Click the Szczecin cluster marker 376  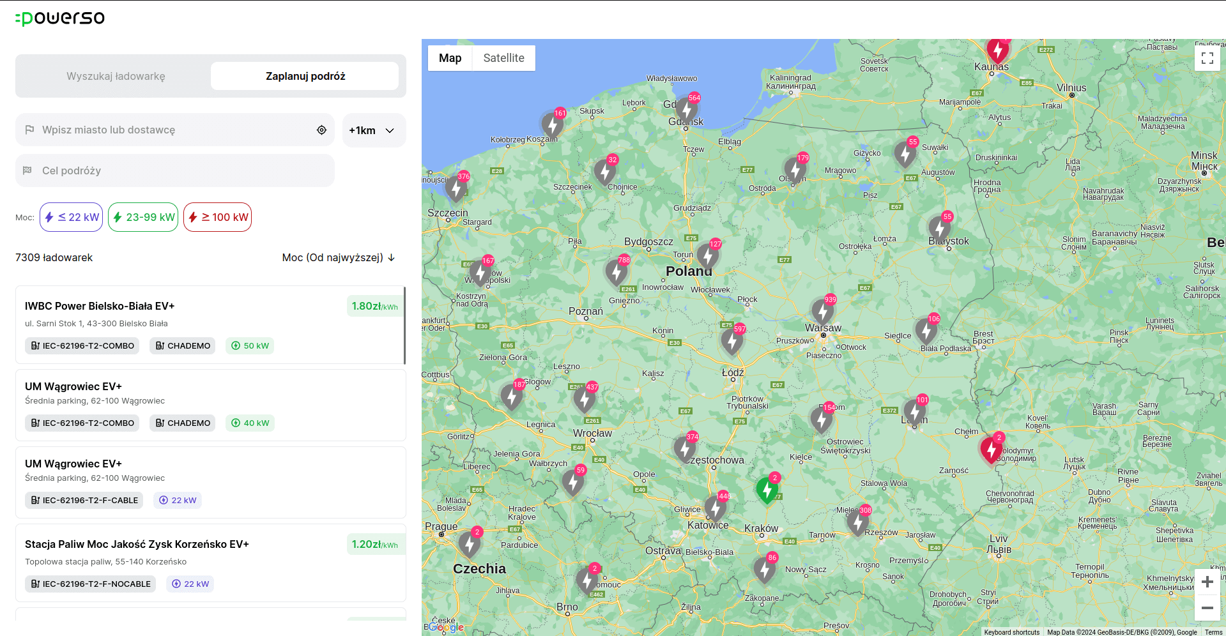456,188
